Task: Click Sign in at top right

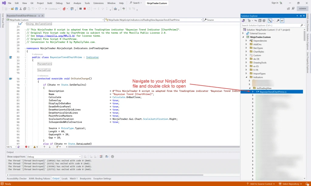Action: (x=275, y=3)
